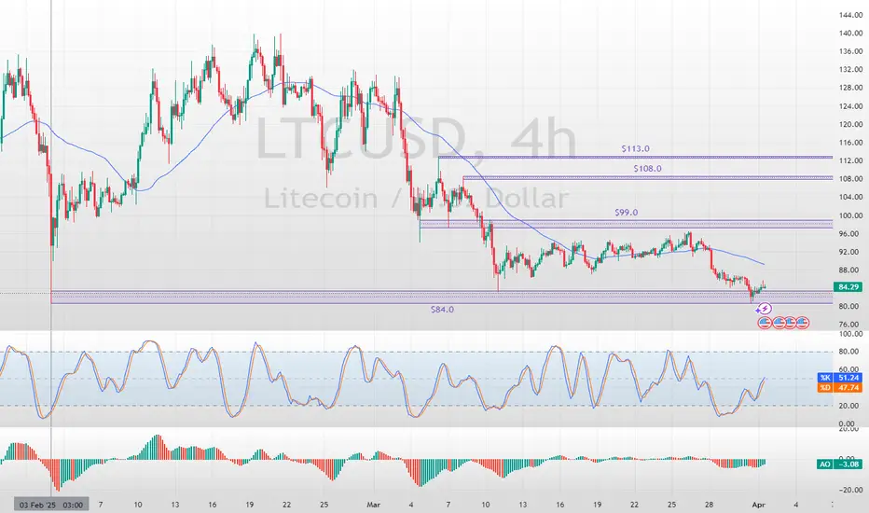Click the 100.00 level on the main price axis
The width and height of the screenshot is (869, 513).
click(850, 215)
